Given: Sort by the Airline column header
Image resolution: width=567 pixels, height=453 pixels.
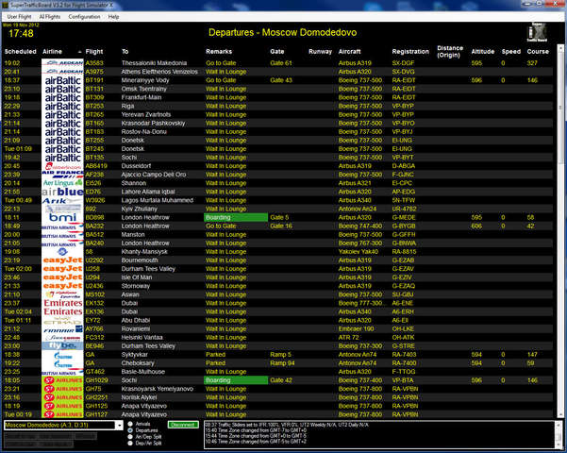Looking at the screenshot, I should pyautogui.click(x=52, y=52).
